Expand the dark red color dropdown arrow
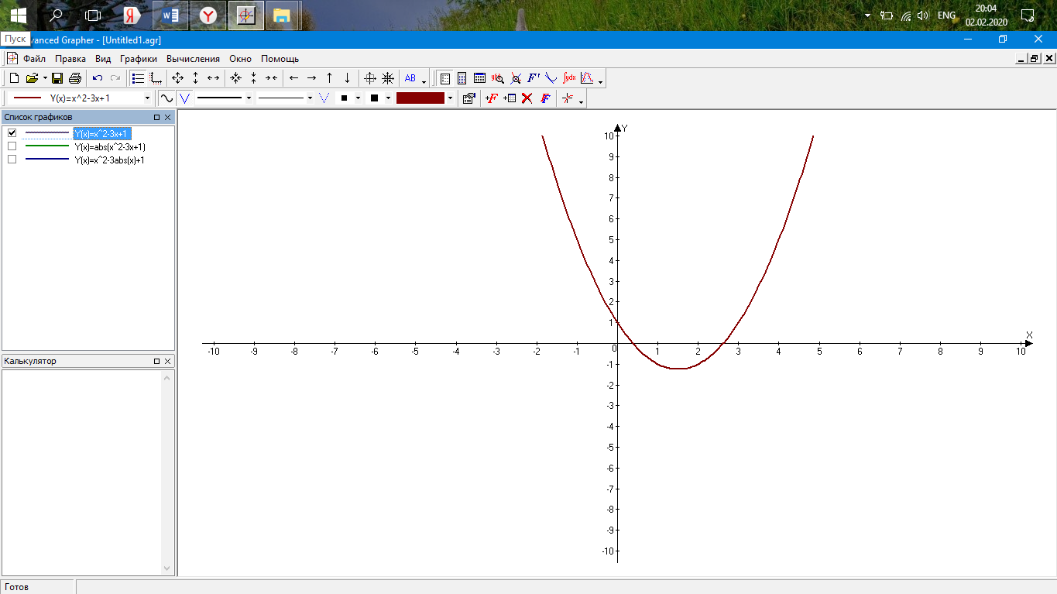 point(450,98)
